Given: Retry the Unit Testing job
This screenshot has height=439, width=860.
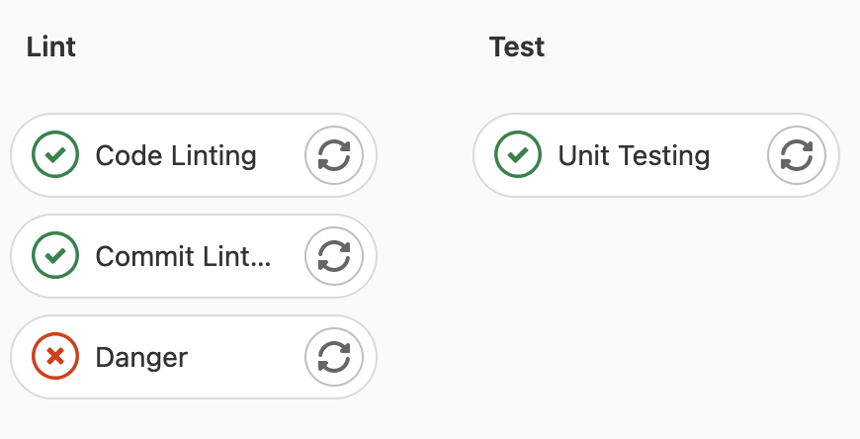Looking at the screenshot, I should 797,155.
